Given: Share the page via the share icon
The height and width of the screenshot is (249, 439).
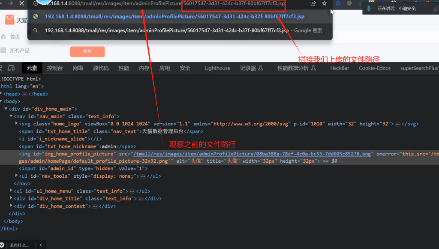Looking at the screenshot, I should tap(313, 3).
